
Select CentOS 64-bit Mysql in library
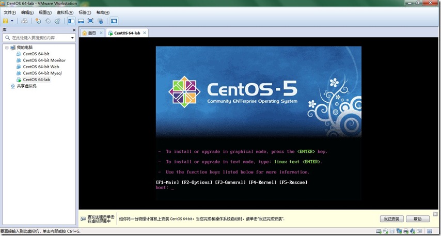pyautogui.click(x=42, y=73)
